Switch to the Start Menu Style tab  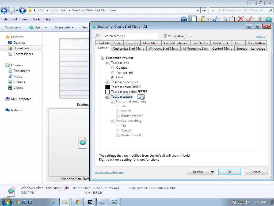pos(109,43)
